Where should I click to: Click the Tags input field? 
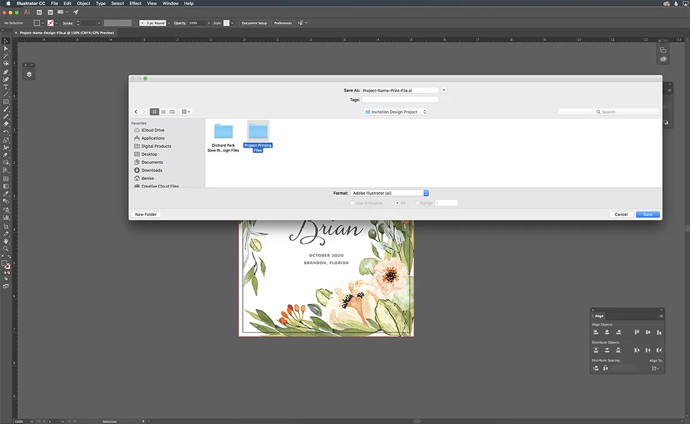(400, 99)
